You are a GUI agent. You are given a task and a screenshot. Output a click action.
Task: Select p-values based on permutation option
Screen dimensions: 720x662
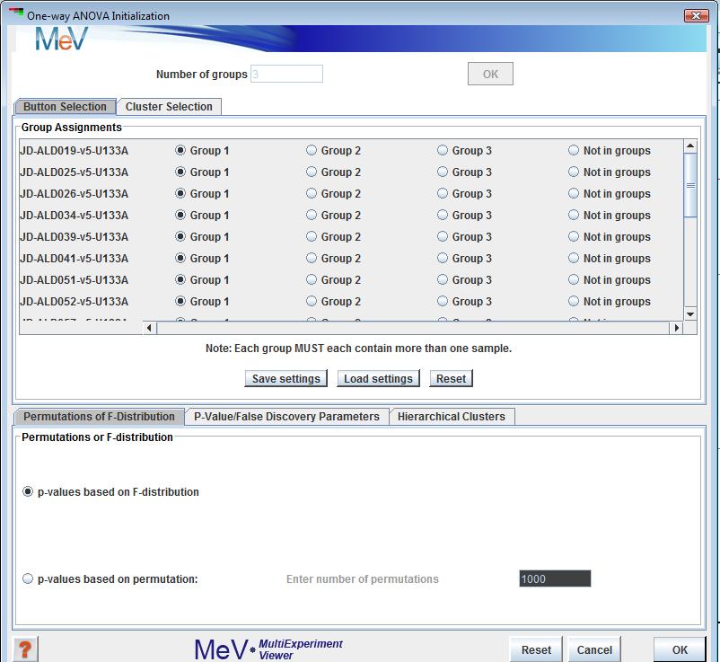pos(28,579)
